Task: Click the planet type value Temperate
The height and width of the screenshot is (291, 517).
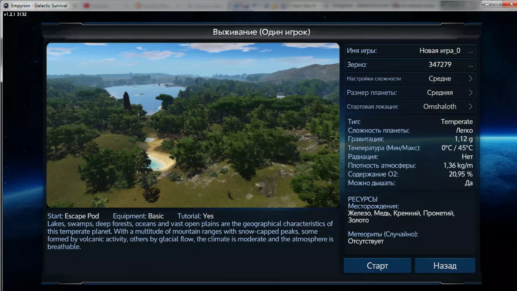Action: (457, 122)
